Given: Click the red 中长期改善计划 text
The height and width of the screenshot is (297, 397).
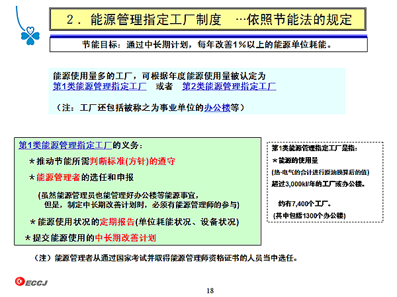Looking at the screenshot, I should [126, 237].
